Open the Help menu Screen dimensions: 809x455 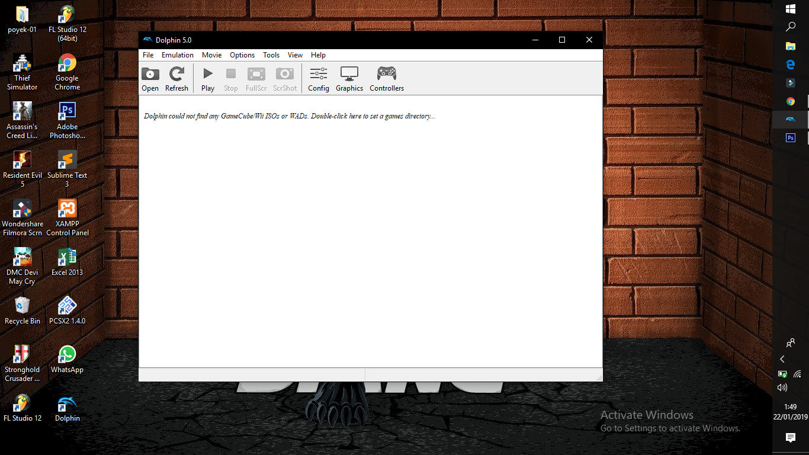coord(318,55)
